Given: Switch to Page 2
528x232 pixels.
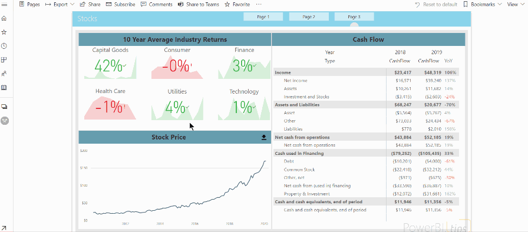Looking at the screenshot, I should tap(309, 17).
